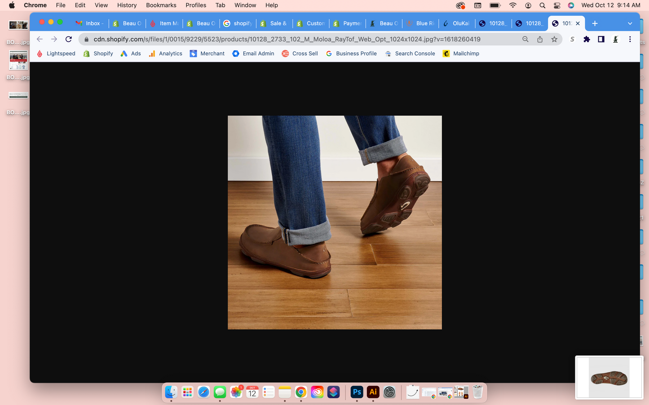
Task: Switch to the OluKai tab
Action: (456, 23)
